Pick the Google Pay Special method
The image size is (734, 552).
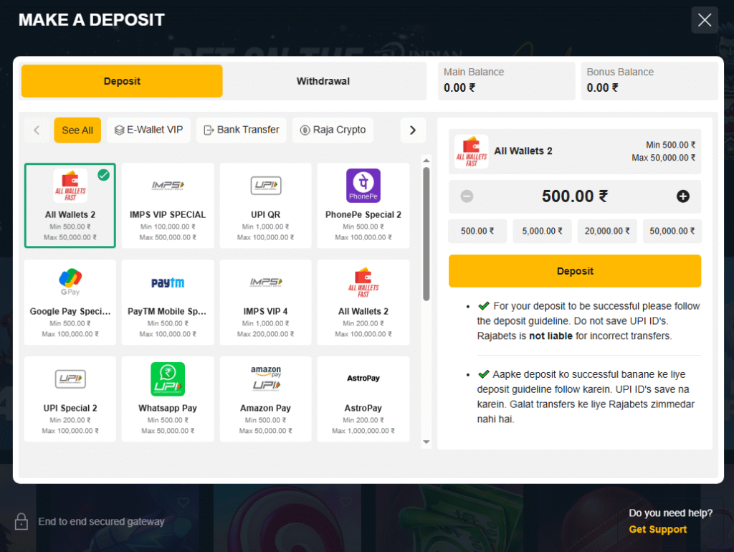tap(70, 303)
